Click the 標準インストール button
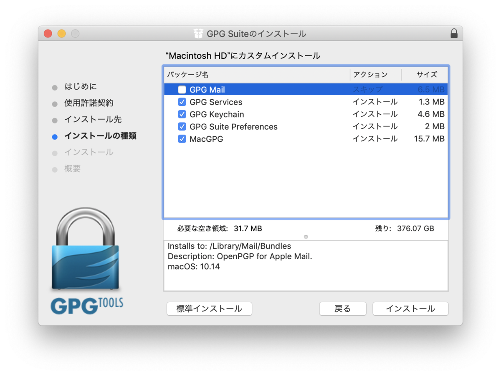Viewport: 501px width, 376px height. (x=209, y=309)
